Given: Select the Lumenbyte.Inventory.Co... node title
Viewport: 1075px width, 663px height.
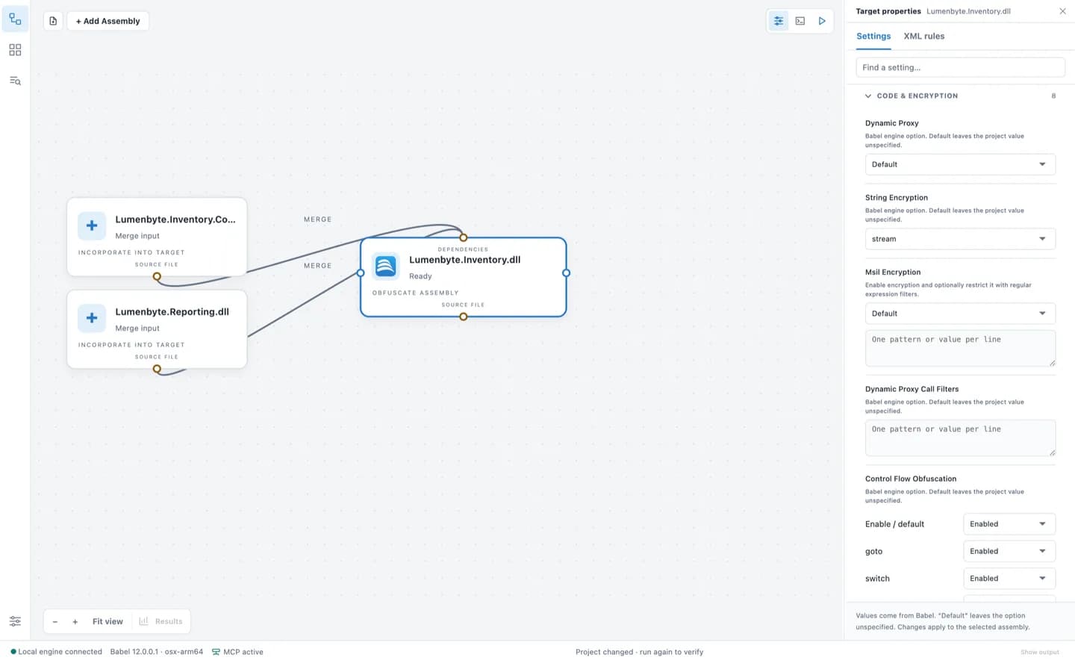Looking at the screenshot, I should point(175,220).
